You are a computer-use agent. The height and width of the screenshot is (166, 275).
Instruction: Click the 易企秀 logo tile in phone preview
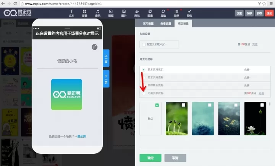(66, 94)
